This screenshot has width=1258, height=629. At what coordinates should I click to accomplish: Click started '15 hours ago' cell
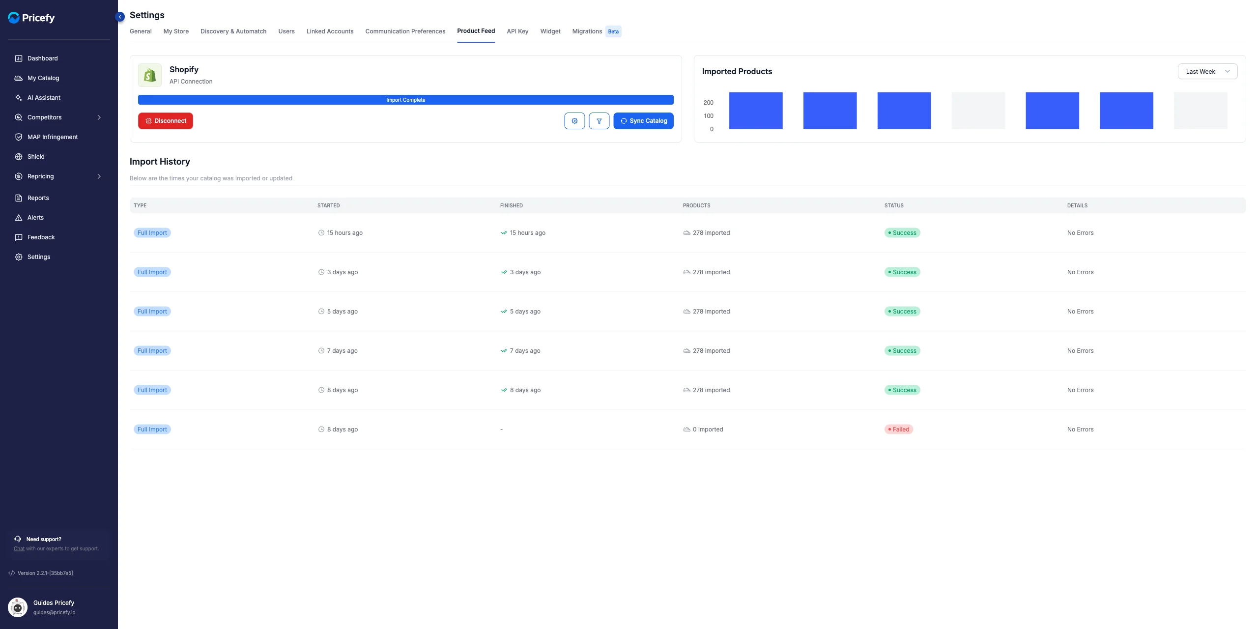click(344, 233)
